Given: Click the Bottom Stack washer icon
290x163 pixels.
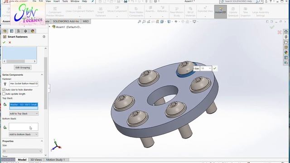Looking at the screenshot, I should [x=5, y=127].
